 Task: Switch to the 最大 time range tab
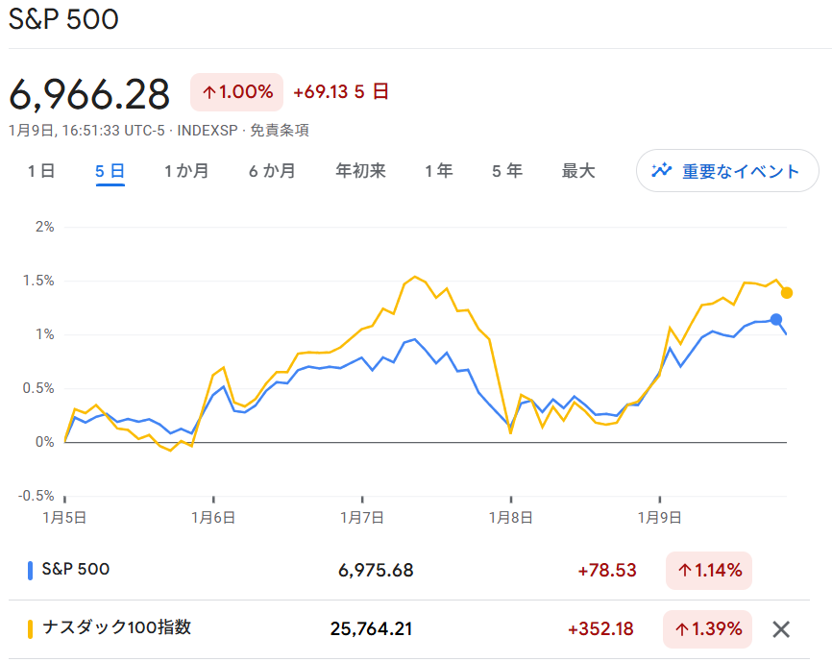pyautogui.click(x=578, y=170)
